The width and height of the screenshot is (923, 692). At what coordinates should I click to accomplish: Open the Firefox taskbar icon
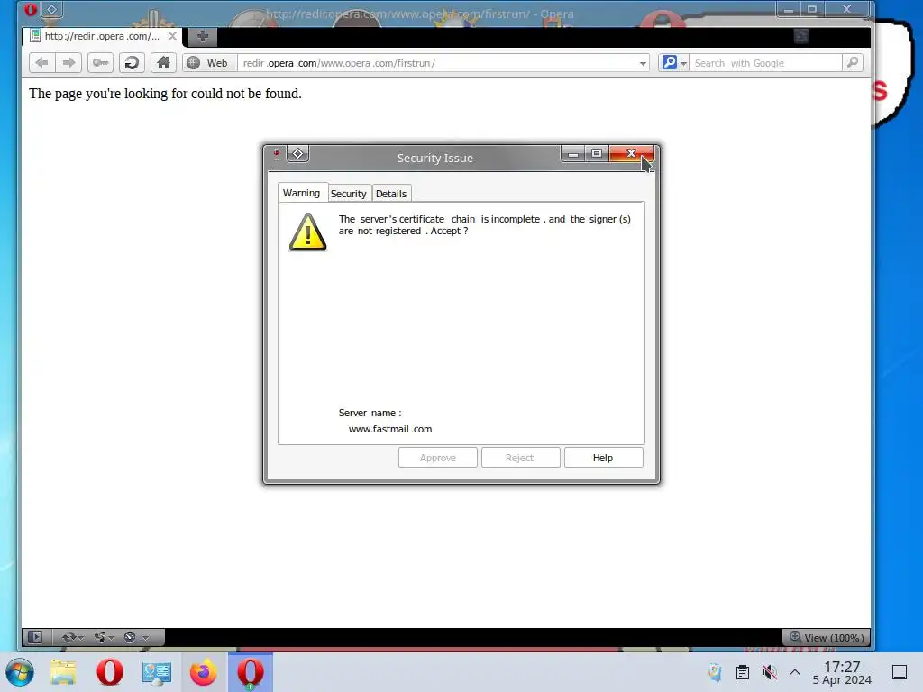click(x=203, y=672)
